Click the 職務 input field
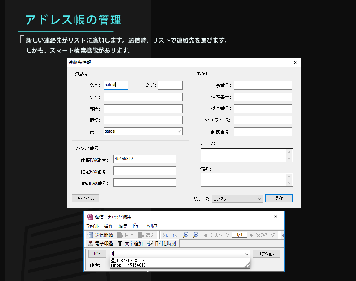356x281 pixels. [x=143, y=120]
